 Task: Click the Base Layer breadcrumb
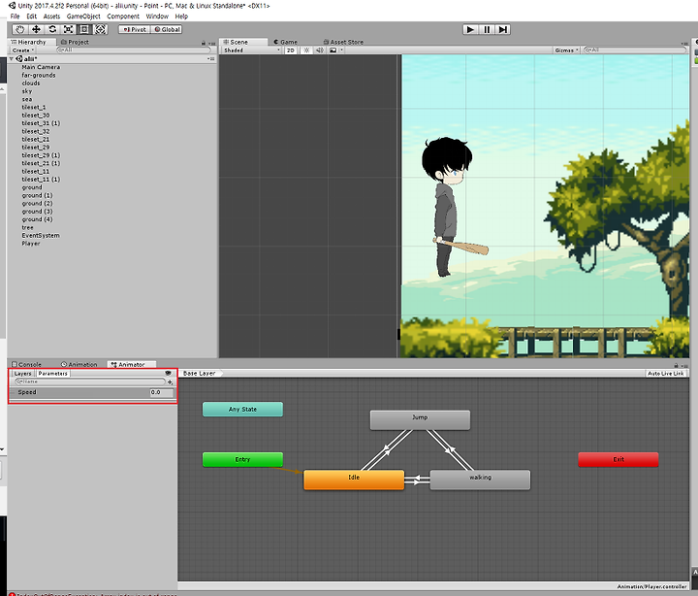[200, 374]
